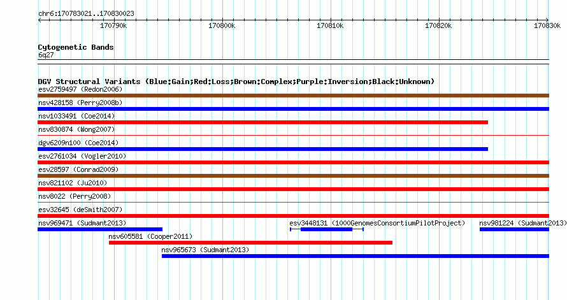Select the brown esv28597 complex bar
567x300 pixels.
point(293,176)
